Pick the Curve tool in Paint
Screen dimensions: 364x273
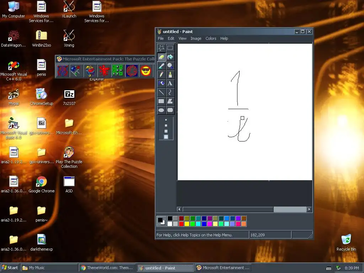[x=170, y=92]
